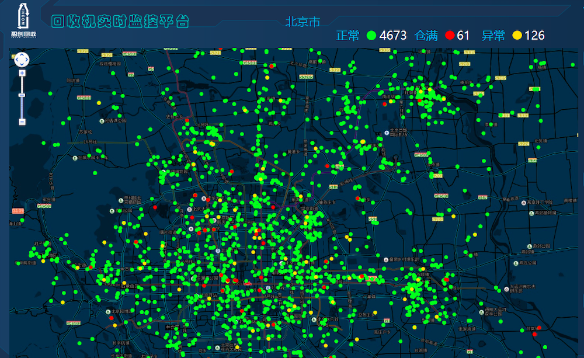
Task: Click the G7 road shield
Action: coord(131,75)
